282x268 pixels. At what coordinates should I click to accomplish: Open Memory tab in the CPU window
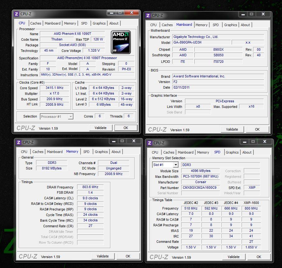pos(70,23)
